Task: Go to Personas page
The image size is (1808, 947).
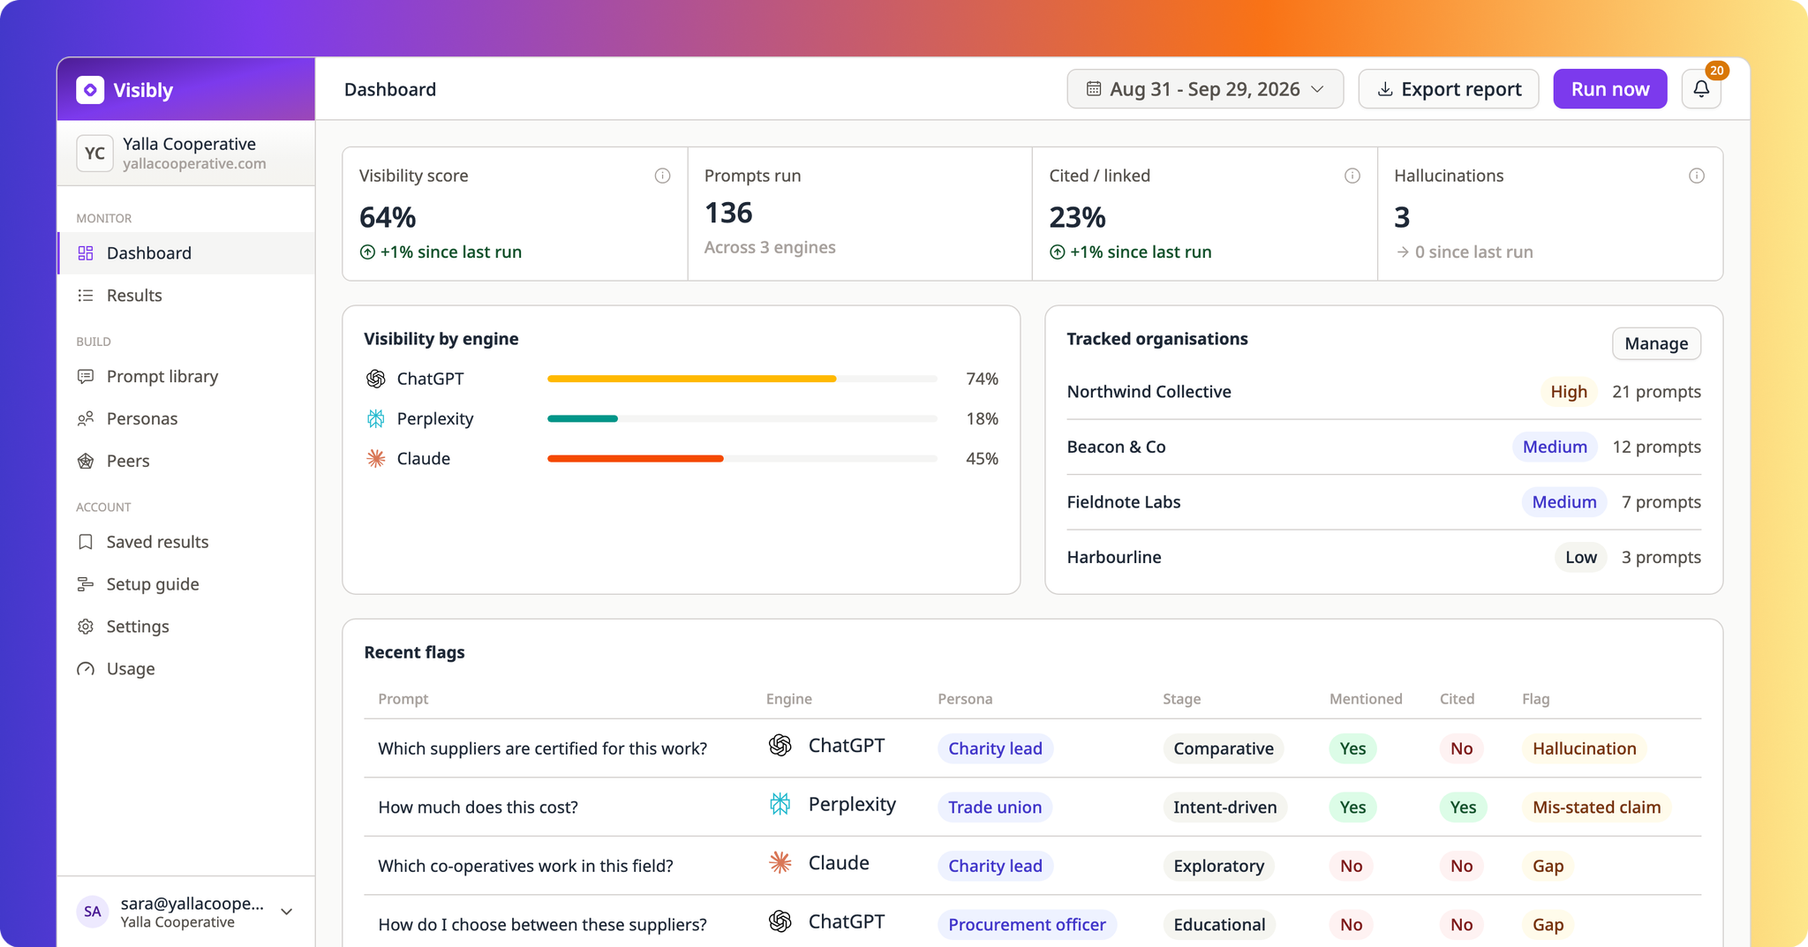Action: pyautogui.click(x=186, y=419)
